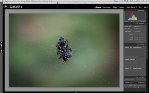This screenshot has width=149, height=93.
Task: Open the Metadata menu in the menu bar
Action: click(34, 1)
